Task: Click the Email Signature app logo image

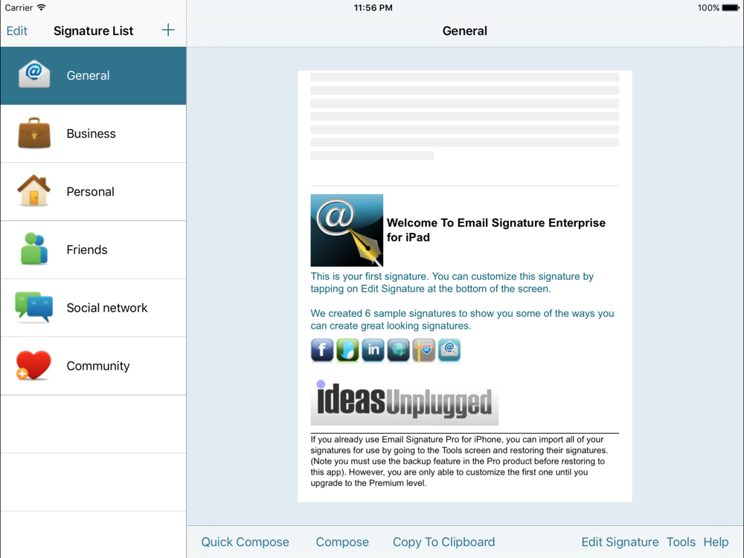Action: pyautogui.click(x=347, y=230)
